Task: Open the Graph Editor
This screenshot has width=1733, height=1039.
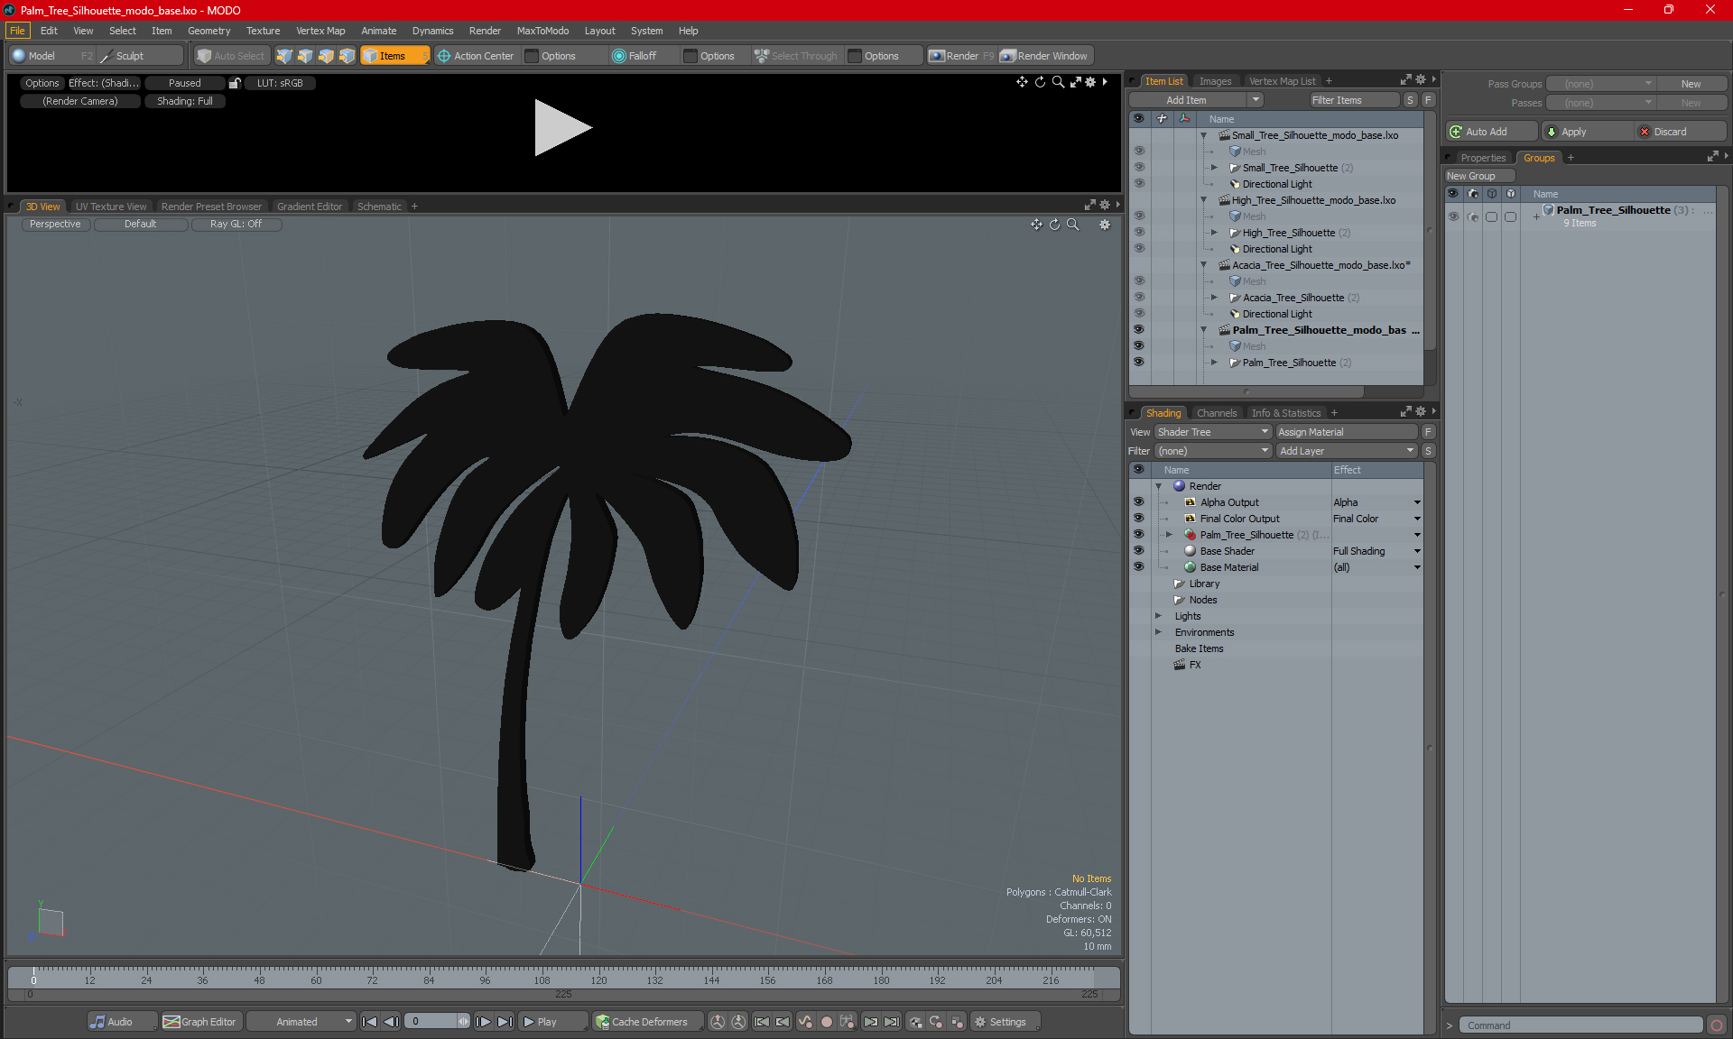Action: (200, 1022)
